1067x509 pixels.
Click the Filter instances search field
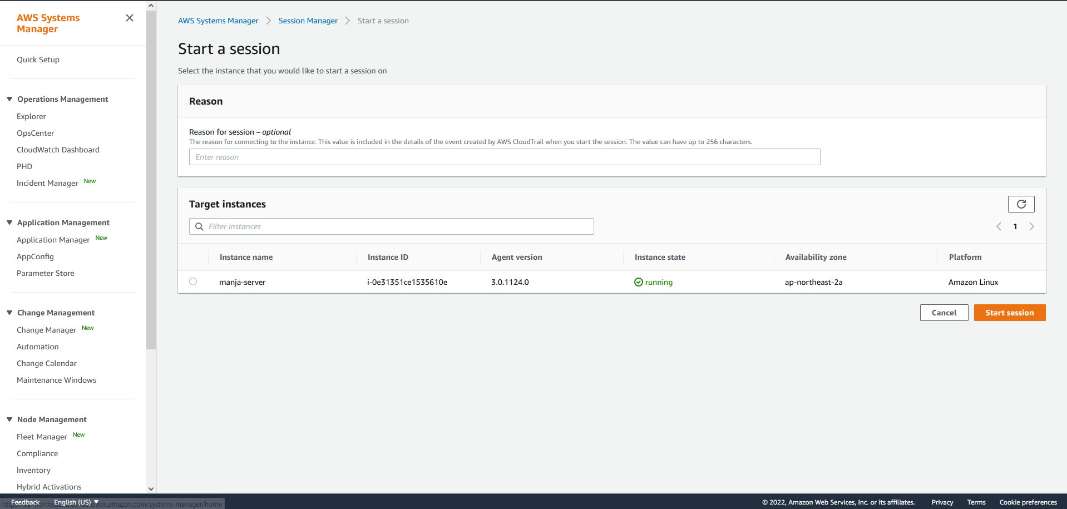tap(392, 226)
